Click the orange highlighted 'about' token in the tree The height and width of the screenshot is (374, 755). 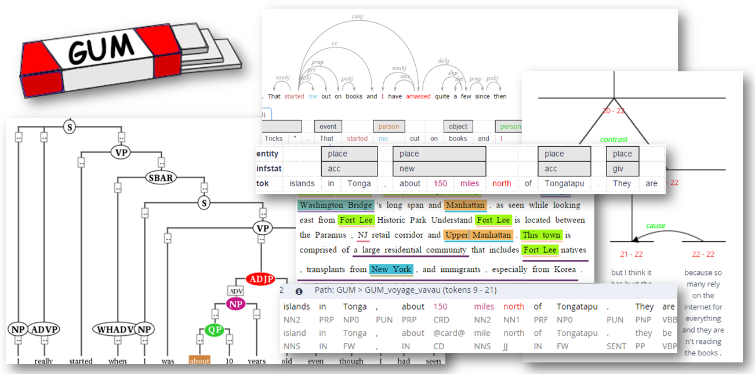click(x=199, y=361)
